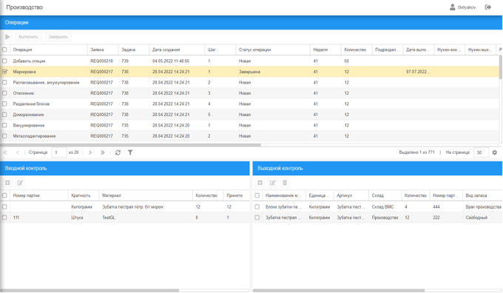
Task: Open the filter for operations table
Action: click(130, 152)
